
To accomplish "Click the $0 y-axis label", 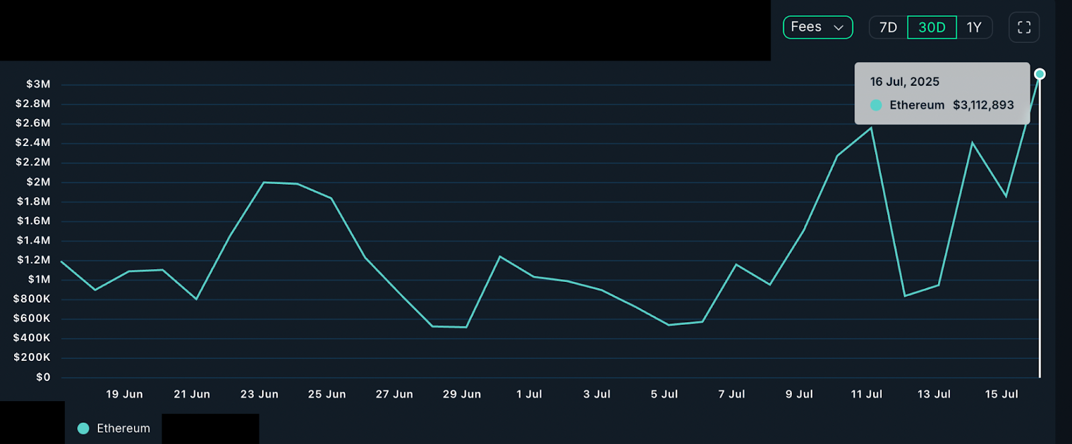I will pyautogui.click(x=43, y=377).
